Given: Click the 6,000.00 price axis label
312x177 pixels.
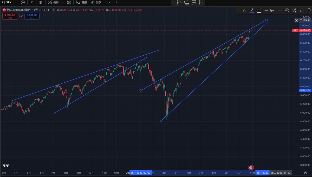Looking at the screenshot, I should click(x=305, y=69).
